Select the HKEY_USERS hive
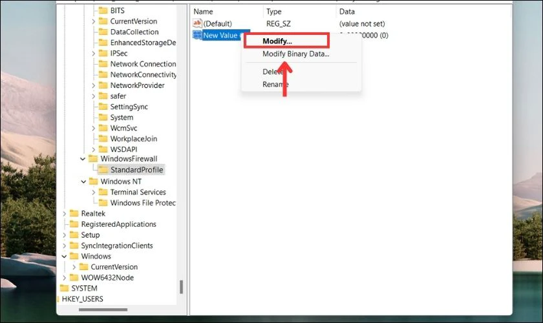The height and width of the screenshot is (323, 543). (x=83, y=299)
